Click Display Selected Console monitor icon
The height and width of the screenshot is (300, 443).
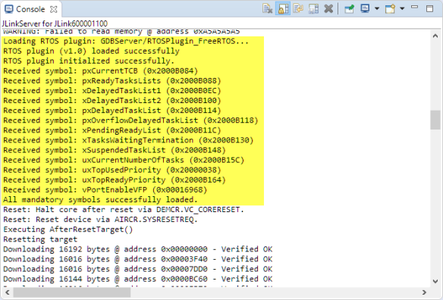click(365, 8)
